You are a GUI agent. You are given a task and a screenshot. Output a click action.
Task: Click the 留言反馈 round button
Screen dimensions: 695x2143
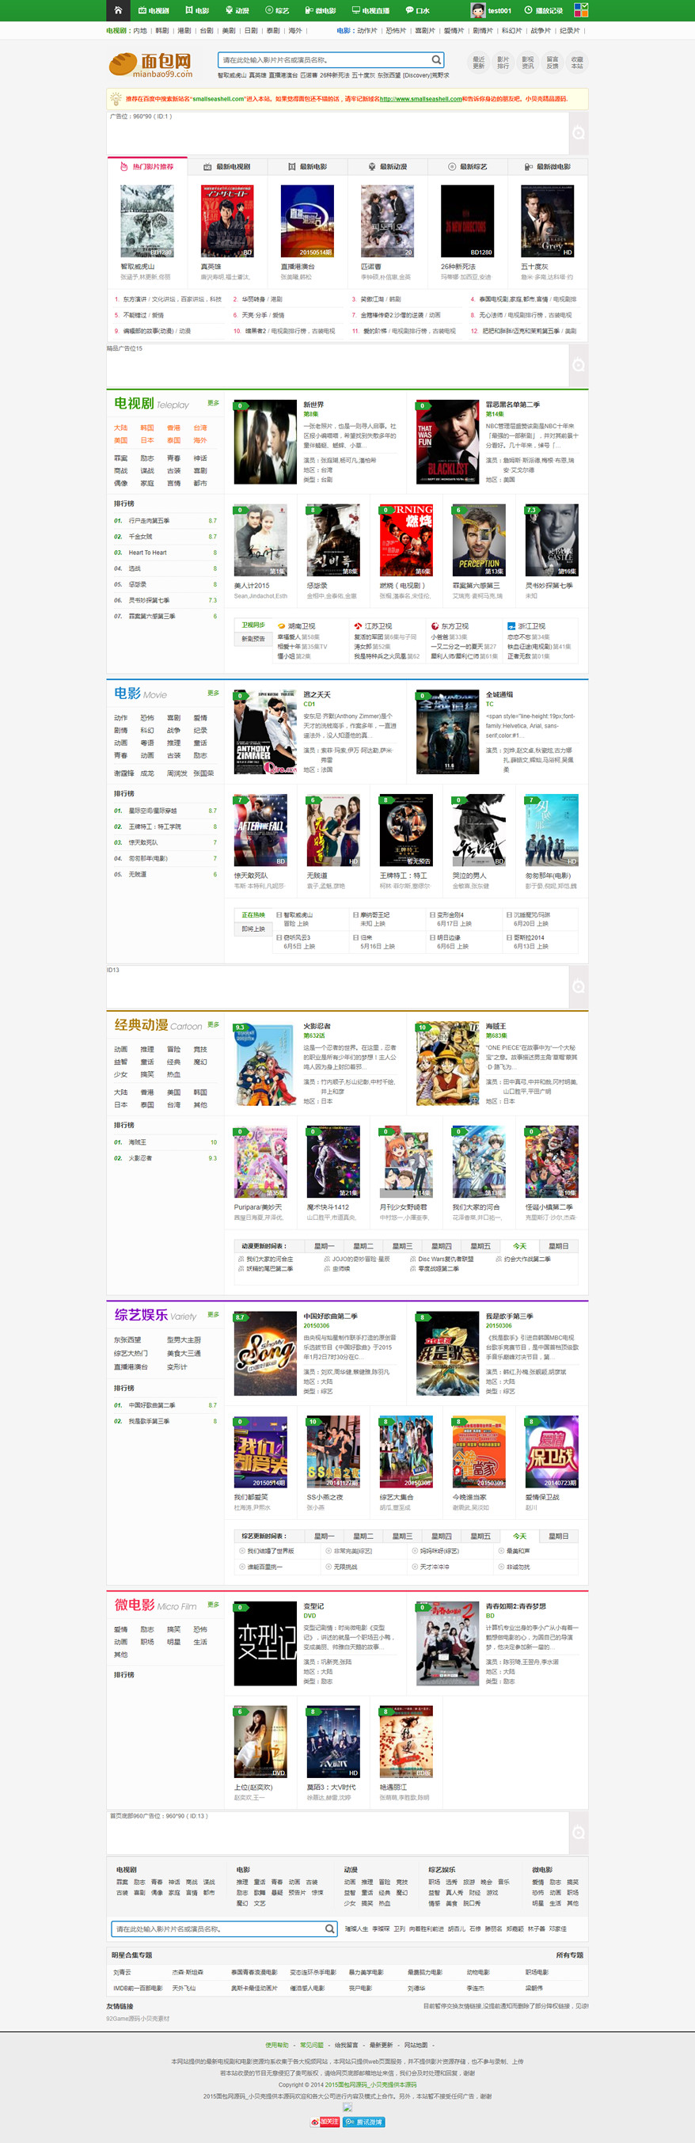[552, 63]
